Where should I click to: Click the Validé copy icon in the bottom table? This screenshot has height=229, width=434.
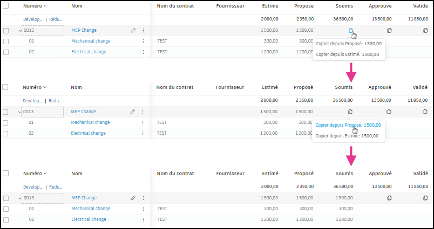click(425, 198)
